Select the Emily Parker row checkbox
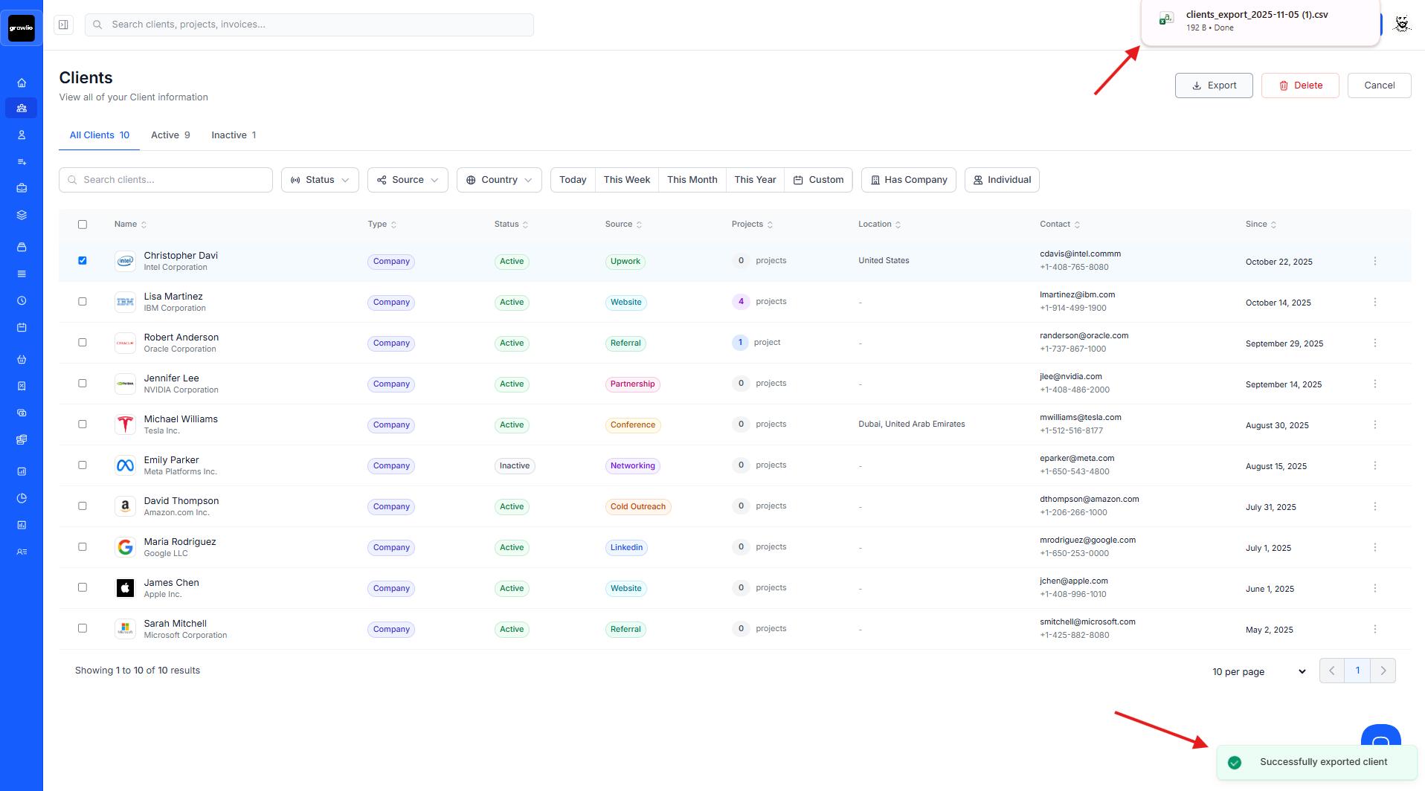The width and height of the screenshot is (1425, 791). (x=83, y=465)
